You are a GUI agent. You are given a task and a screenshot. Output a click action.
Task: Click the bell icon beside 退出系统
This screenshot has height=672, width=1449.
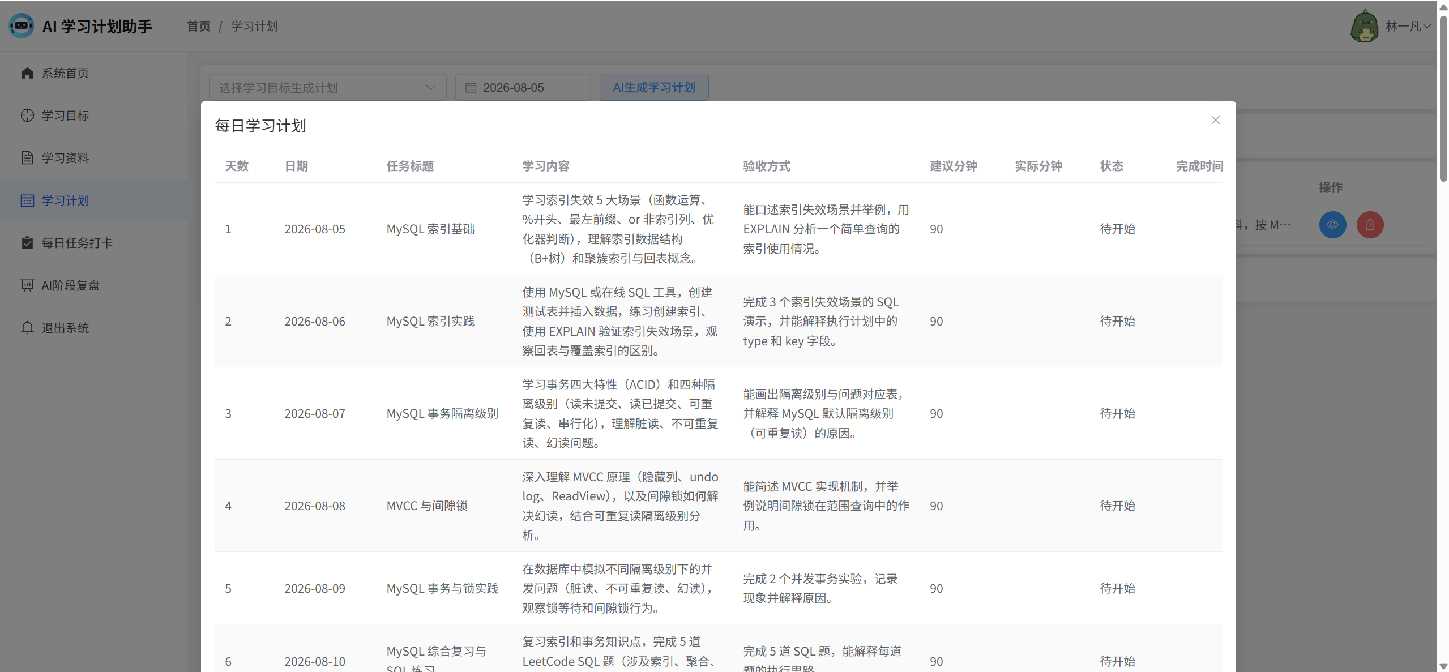pos(27,328)
